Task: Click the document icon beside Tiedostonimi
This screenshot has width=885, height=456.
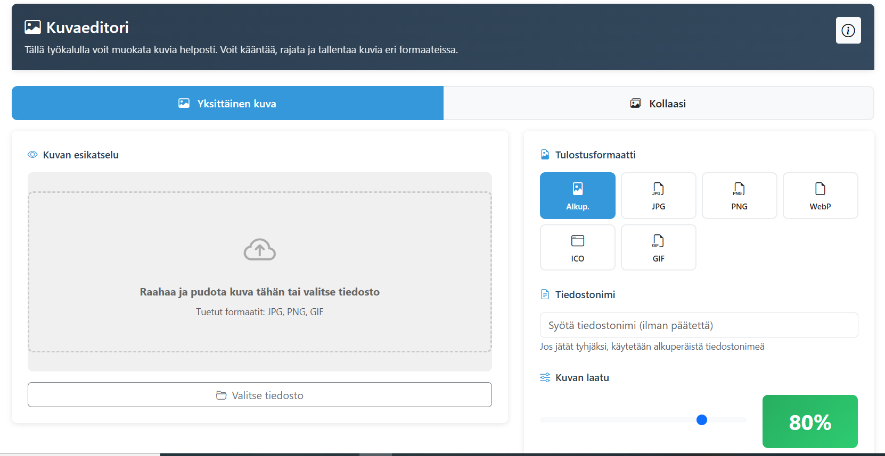Action: tap(545, 294)
